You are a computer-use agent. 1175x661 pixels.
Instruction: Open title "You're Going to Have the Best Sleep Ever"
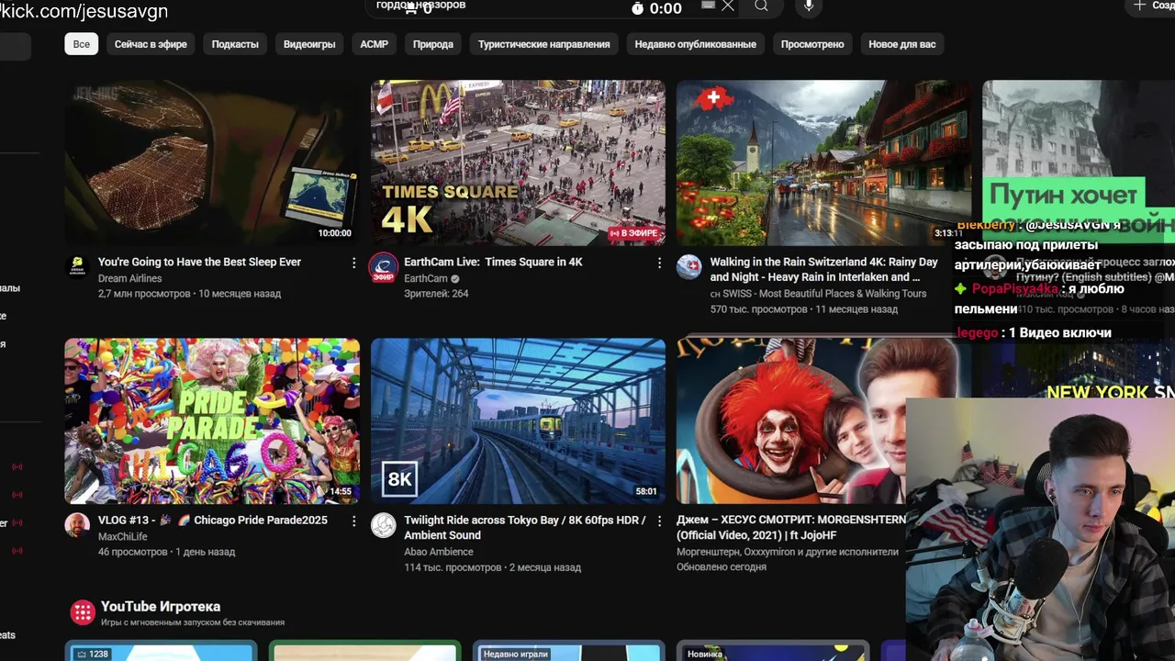[x=199, y=262]
